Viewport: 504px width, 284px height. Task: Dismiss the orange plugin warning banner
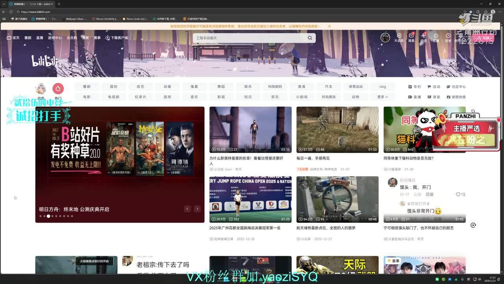(329, 26)
